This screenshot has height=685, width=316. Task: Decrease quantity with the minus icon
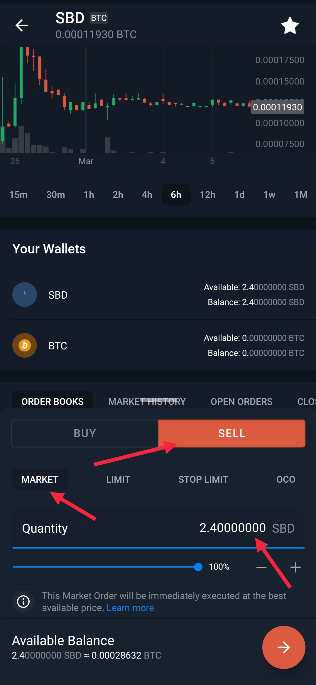coord(261,567)
